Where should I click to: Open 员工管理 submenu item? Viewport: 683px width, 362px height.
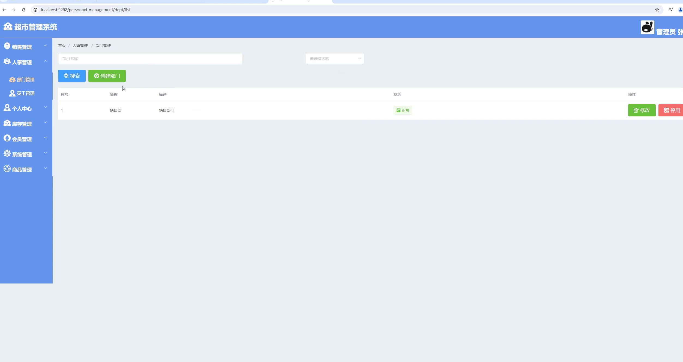click(25, 93)
